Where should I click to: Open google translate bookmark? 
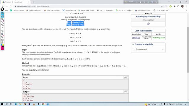click(x=34, y=11)
